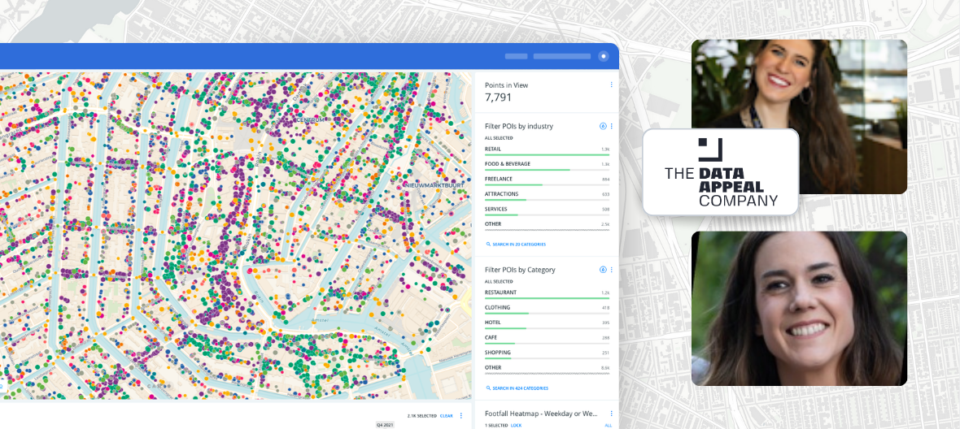The height and width of the screenshot is (429, 960).
Task: Click the magnifier in Search in 20 categories
Action: (488, 244)
